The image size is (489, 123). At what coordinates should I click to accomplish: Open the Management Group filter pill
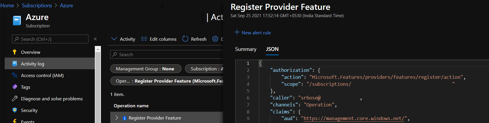[x=146, y=69]
